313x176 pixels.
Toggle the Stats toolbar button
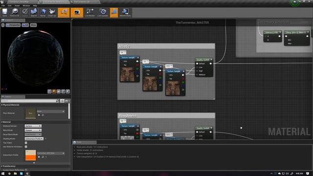click(114, 13)
